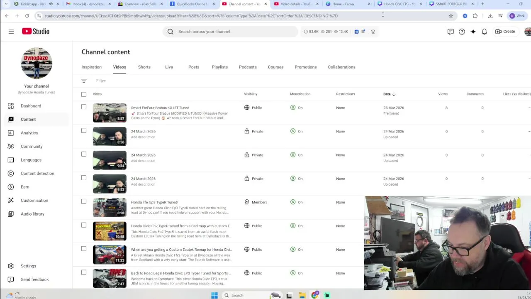The width and height of the screenshot is (531, 299).
Task: Open the Smart ForFour Brabus 4G15T Tuned title
Action: pos(160,108)
